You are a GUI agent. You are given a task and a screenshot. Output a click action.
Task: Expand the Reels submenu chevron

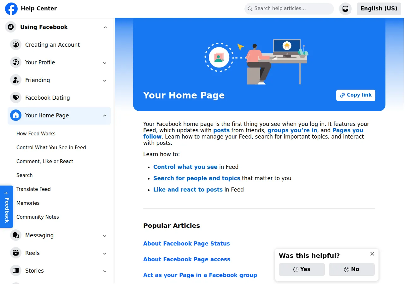click(105, 253)
